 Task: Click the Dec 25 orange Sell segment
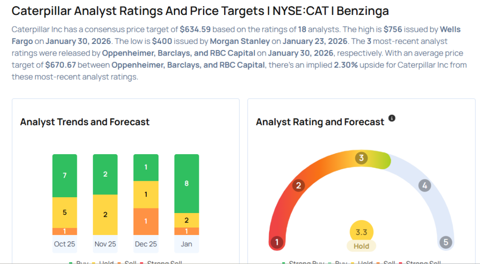click(146, 221)
